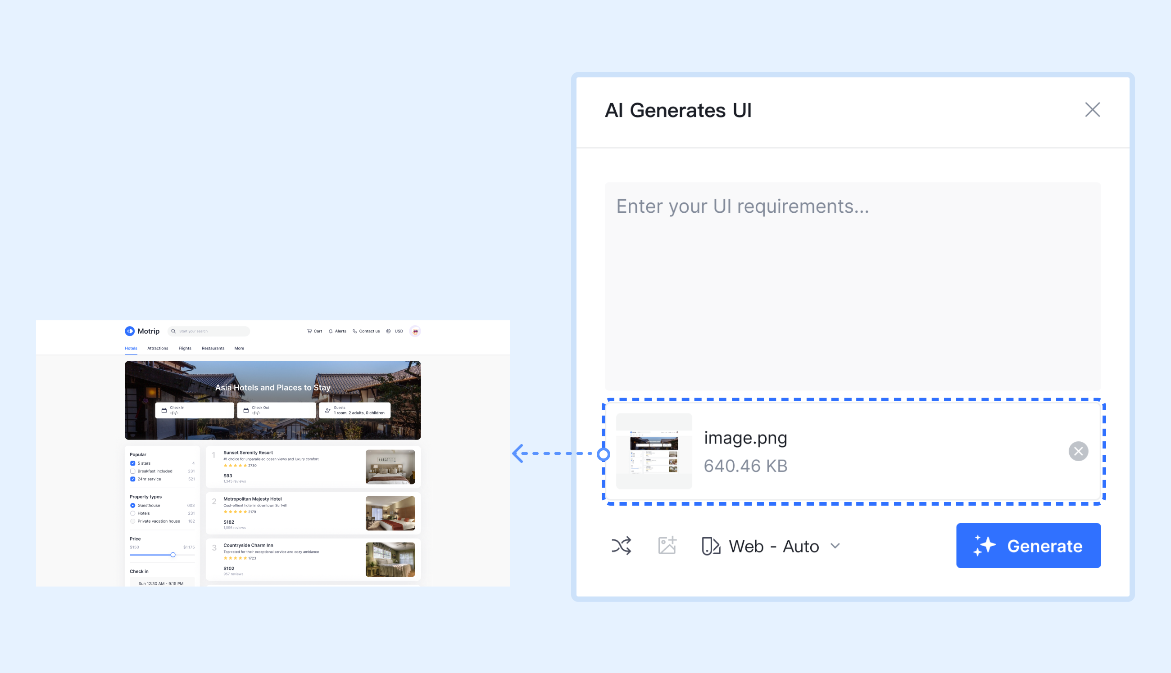Open the Flights tab
Image resolution: width=1171 pixels, height=673 pixels.
185,348
